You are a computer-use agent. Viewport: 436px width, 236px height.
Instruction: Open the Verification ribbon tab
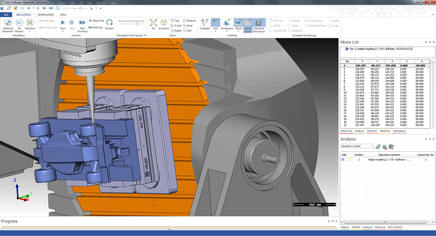tap(45, 15)
